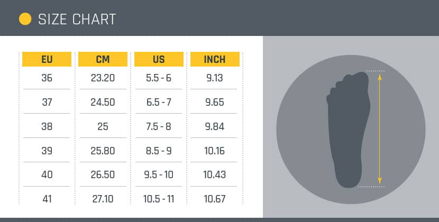Click the 27.10 centimeter value
Viewport: 439px width, 222px height.
coord(103,199)
